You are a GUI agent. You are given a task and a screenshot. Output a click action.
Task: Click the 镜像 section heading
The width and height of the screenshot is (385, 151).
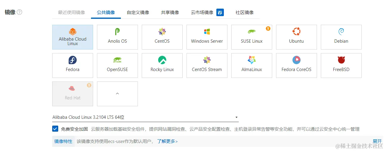(10, 12)
